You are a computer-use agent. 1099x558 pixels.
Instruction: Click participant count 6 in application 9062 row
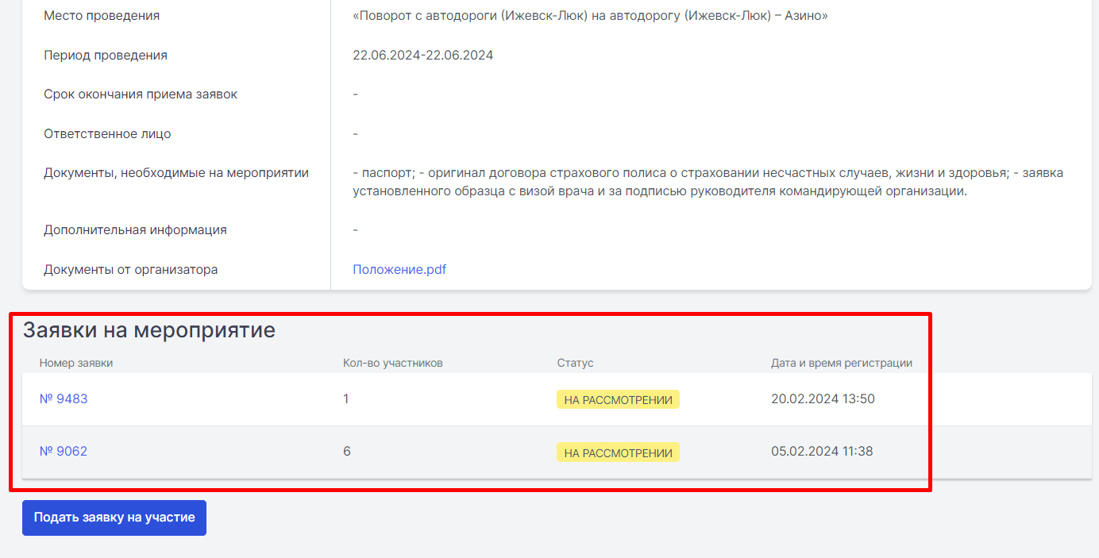(x=347, y=451)
